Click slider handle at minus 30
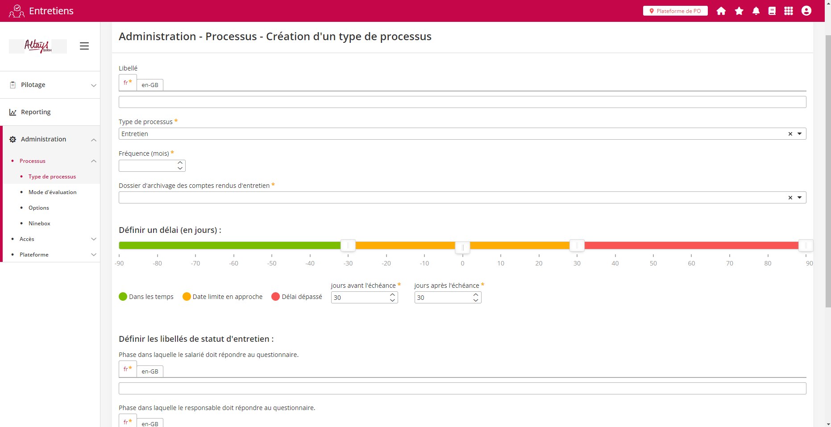Screen dimensions: 831x427 tap(348, 245)
